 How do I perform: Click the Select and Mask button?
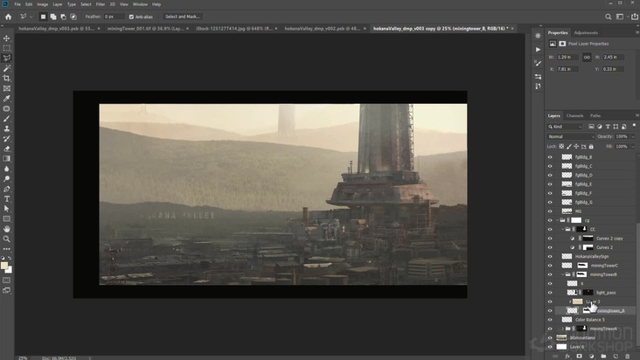pos(183,17)
